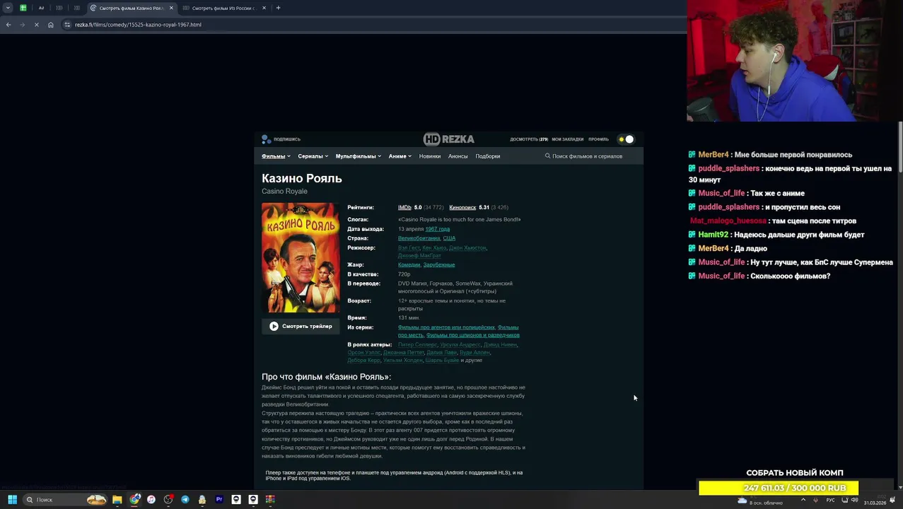The image size is (903, 509).
Task: Open actor Питер Селлерс link
Action: point(417,344)
